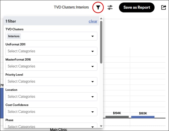Open the Phase categories dropdown

tap(51, 126)
